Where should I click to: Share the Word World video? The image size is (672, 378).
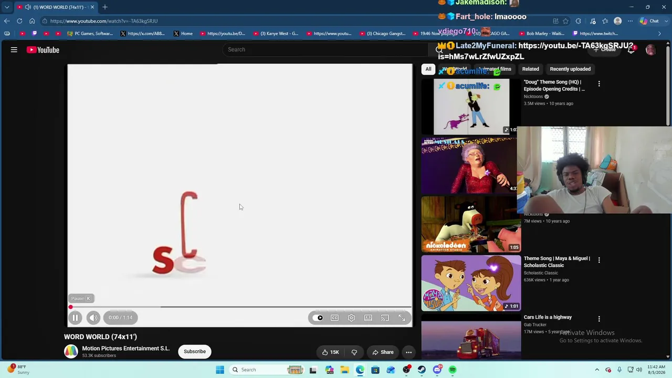[x=383, y=352]
